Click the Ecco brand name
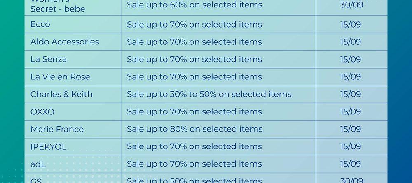Image resolution: width=412 pixels, height=183 pixels. click(40, 24)
